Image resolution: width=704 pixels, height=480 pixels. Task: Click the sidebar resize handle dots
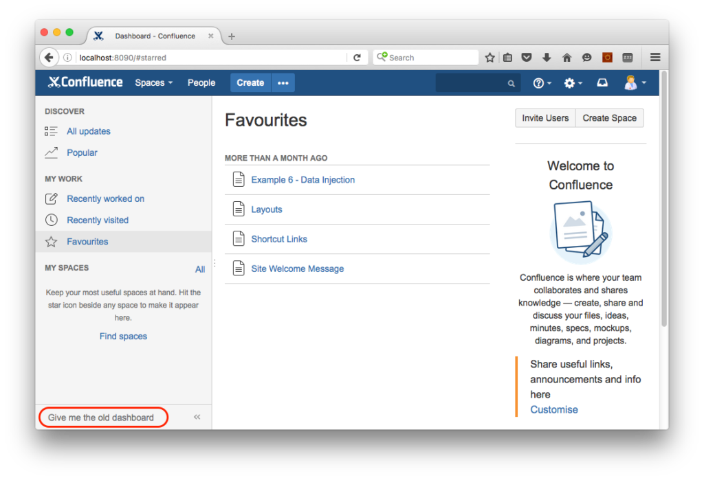(214, 263)
